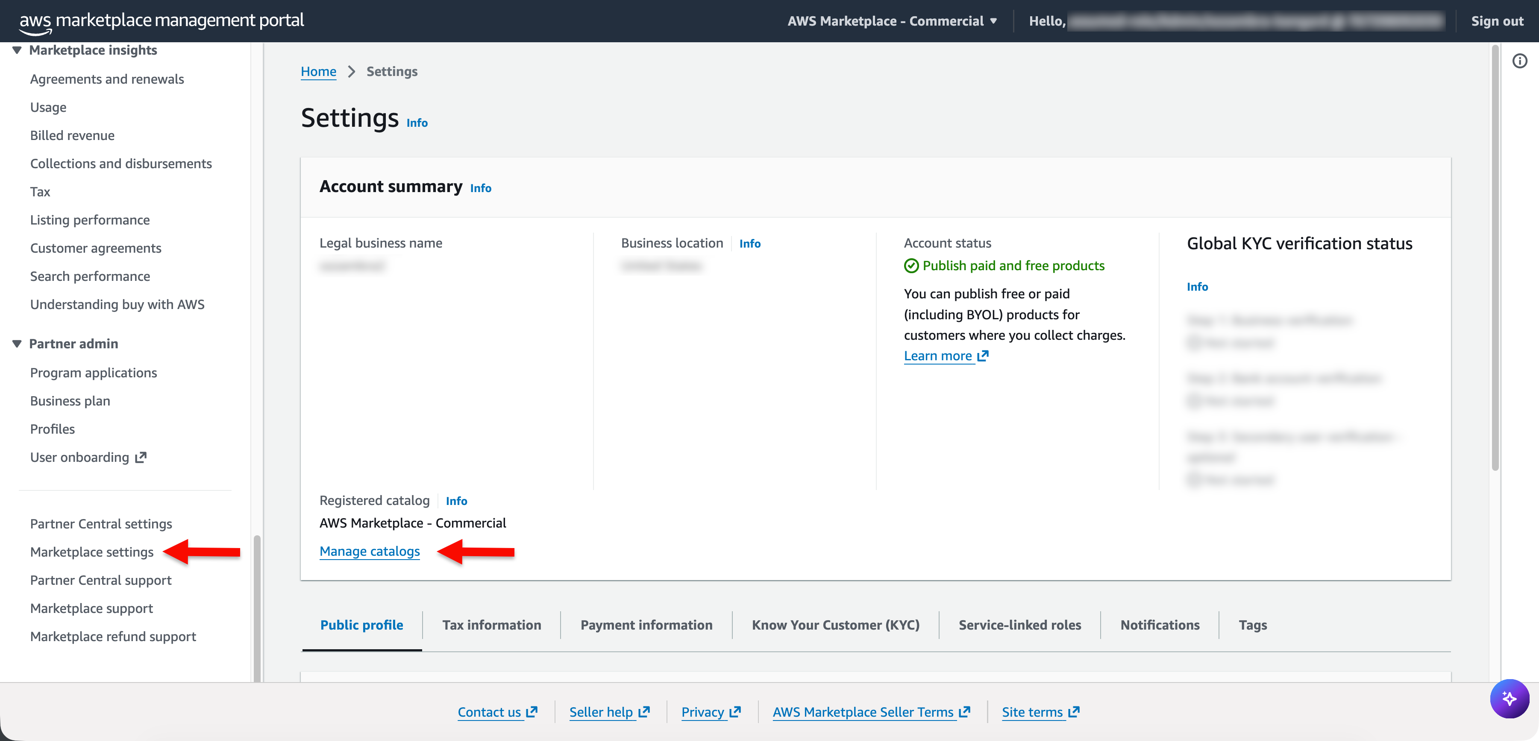Image resolution: width=1539 pixels, height=741 pixels.
Task: Click the external icon beside Contact us
Action: point(532,712)
